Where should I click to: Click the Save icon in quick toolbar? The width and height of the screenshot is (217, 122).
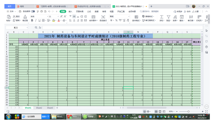20,11
